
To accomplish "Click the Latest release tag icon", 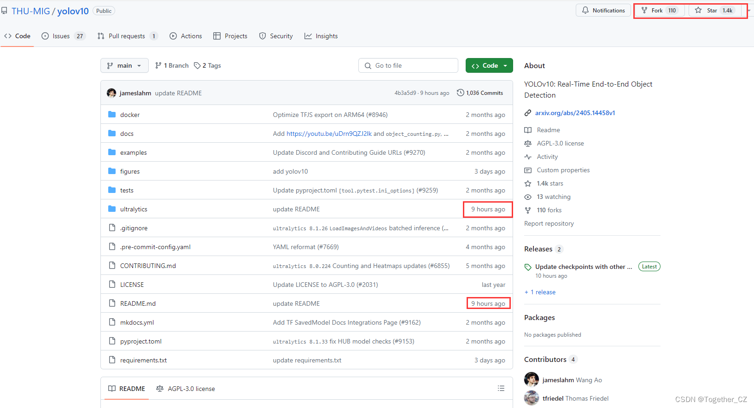I will (x=528, y=267).
